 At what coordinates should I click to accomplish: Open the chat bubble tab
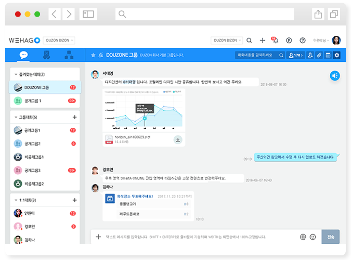click(x=23, y=55)
